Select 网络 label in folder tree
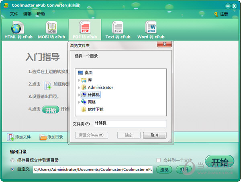This screenshot has height=182, width=241. click(92, 102)
